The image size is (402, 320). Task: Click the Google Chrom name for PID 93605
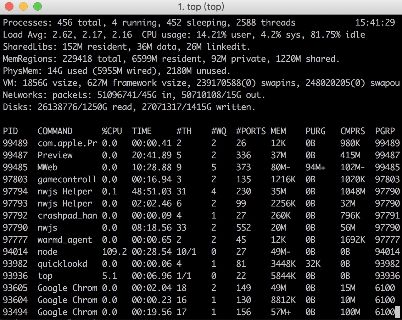pyautogui.click(x=67, y=288)
